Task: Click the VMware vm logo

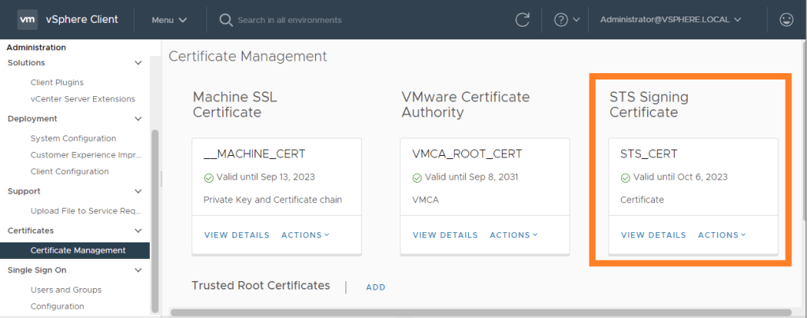Action: coord(27,20)
